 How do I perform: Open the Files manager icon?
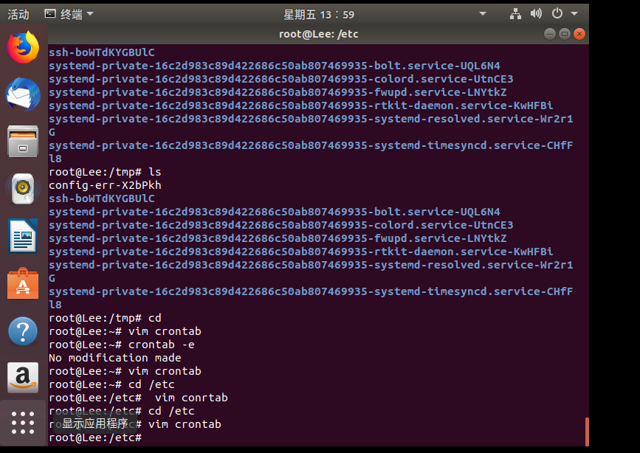[23, 141]
